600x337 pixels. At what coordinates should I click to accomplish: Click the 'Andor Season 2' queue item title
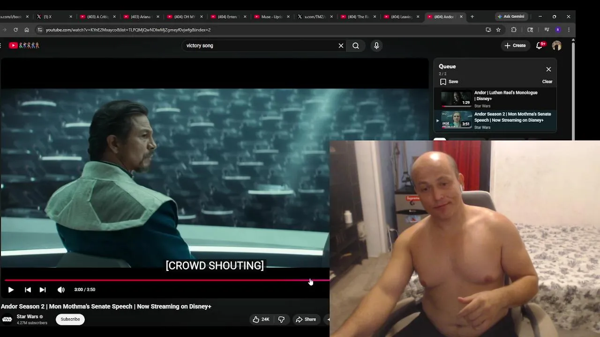point(512,117)
